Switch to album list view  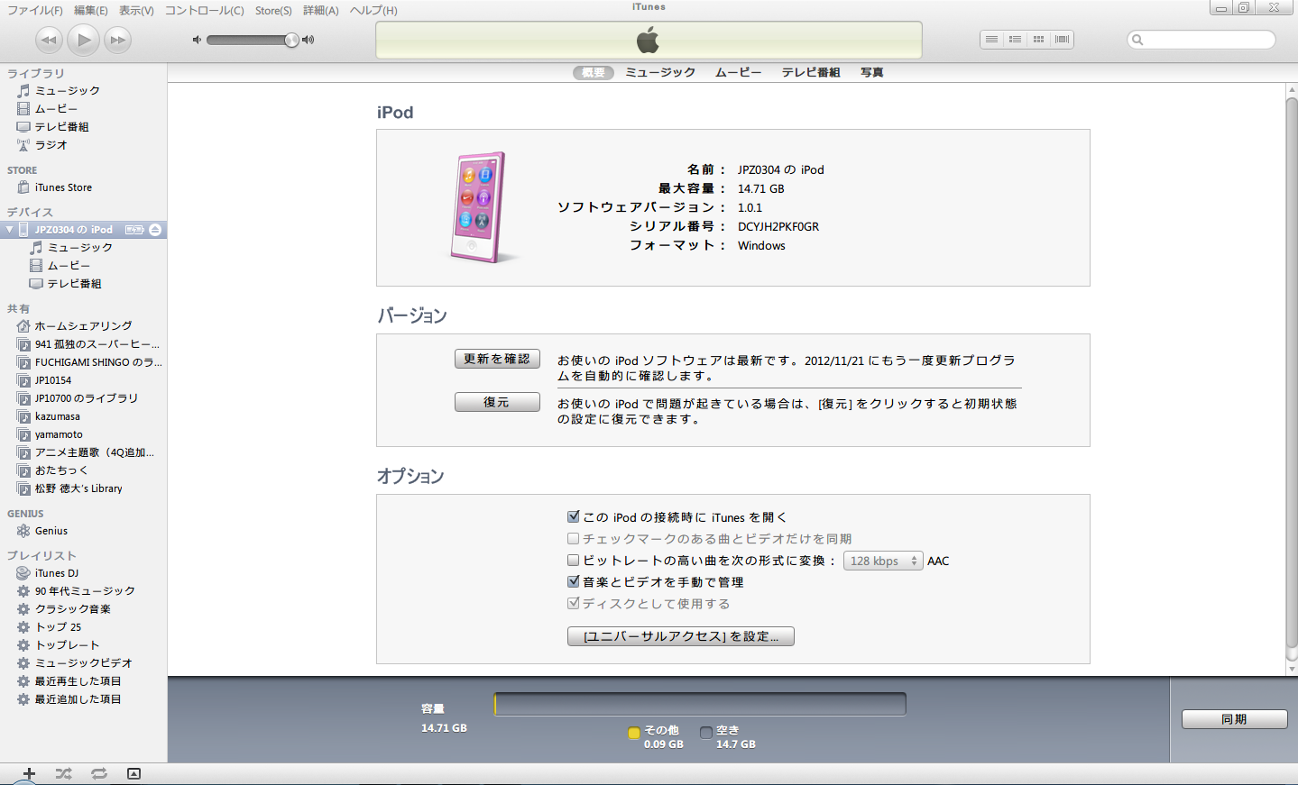point(1015,40)
